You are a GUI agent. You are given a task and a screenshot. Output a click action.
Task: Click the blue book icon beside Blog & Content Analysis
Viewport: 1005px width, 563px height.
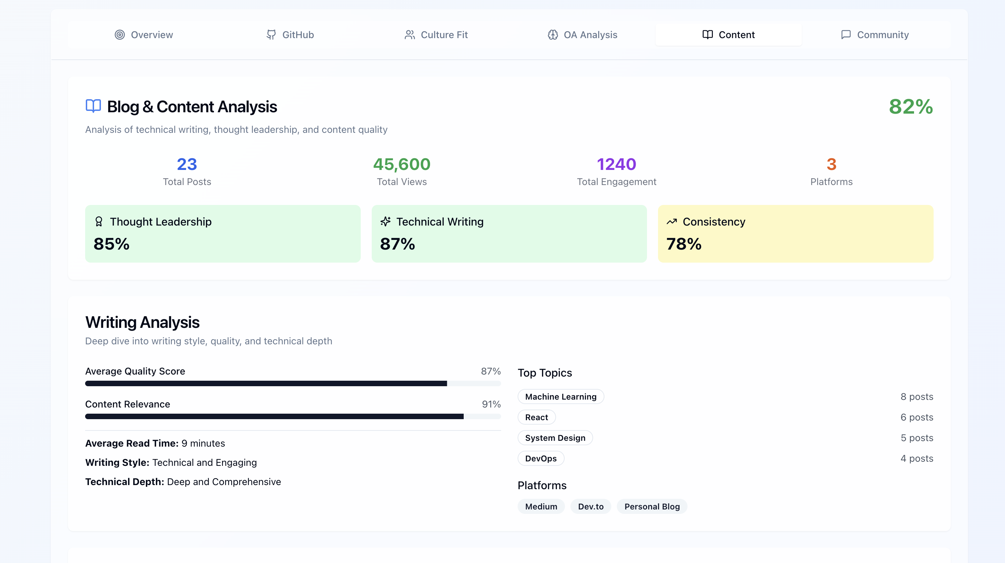tap(93, 106)
